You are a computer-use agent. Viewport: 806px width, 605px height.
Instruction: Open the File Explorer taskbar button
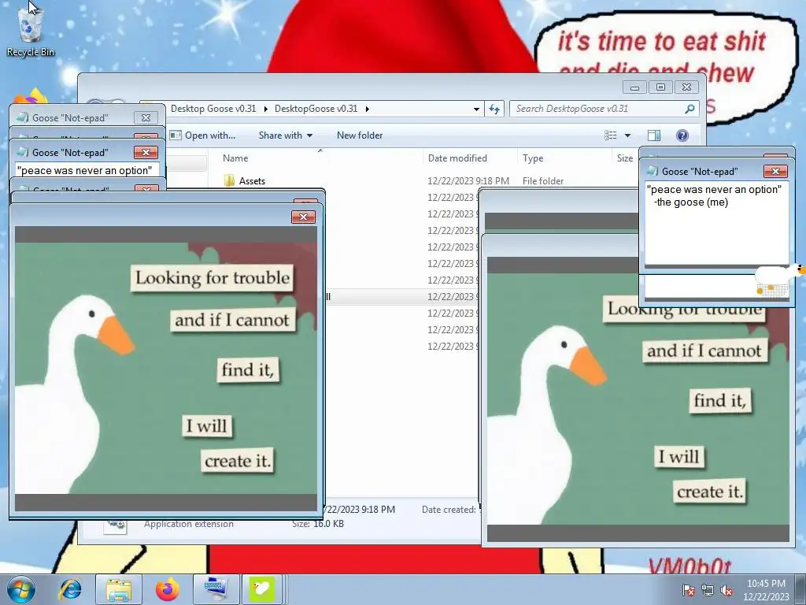tap(119, 589)
